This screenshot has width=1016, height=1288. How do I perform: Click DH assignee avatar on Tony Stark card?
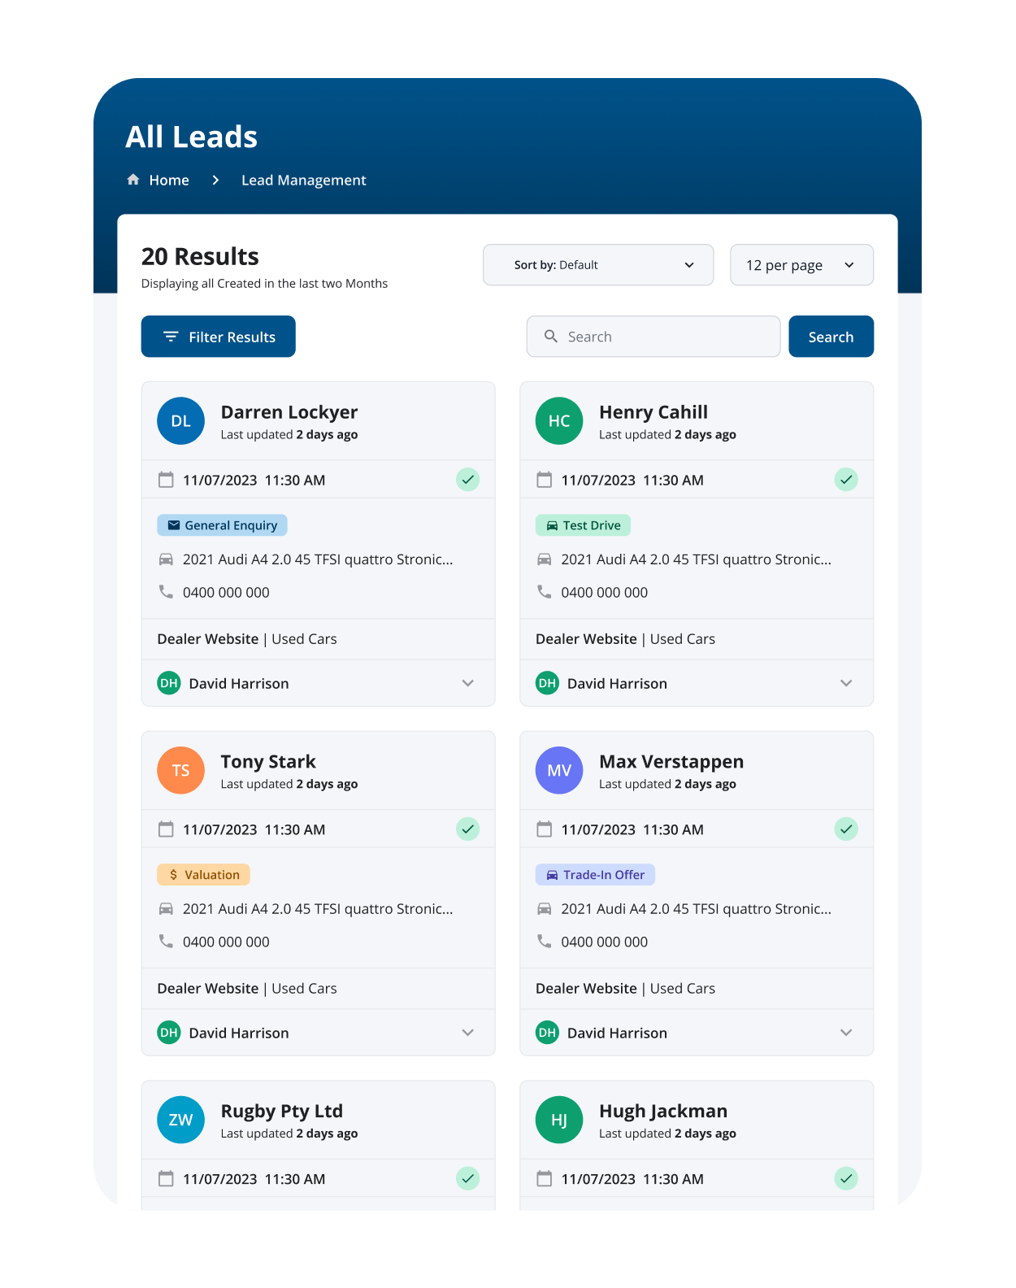tap(169, 1033)
